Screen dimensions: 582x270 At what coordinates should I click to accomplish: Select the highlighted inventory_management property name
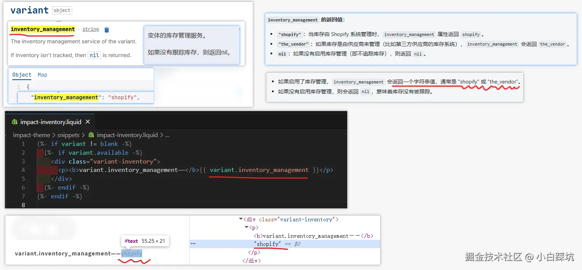(x=43, y=29)
